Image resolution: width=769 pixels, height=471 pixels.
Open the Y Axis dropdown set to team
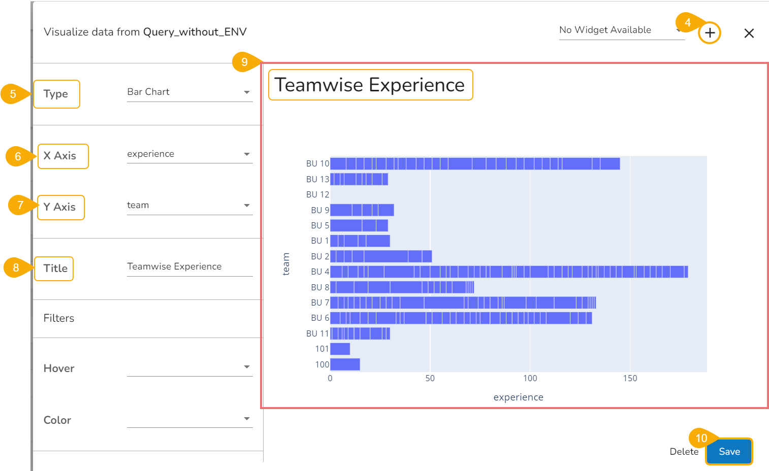pyautogui.click(x=189, y=206)
